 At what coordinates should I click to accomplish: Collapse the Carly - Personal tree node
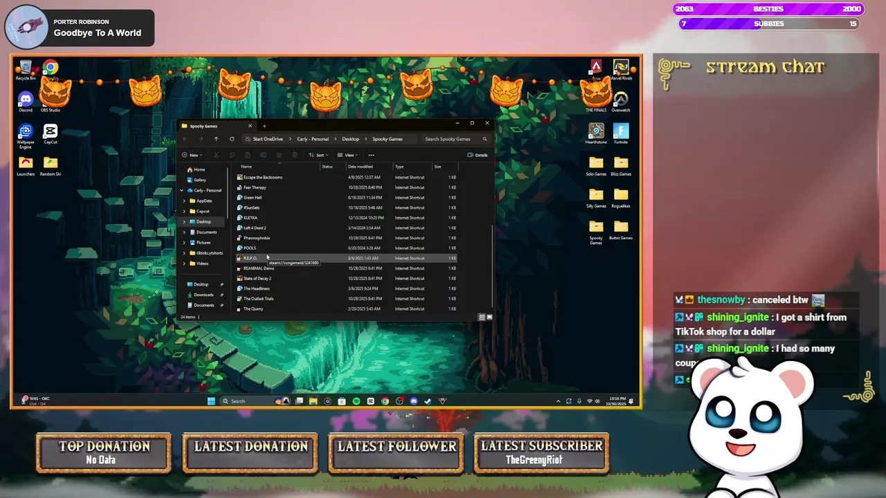pyautogui.click(x=182, y=190)
